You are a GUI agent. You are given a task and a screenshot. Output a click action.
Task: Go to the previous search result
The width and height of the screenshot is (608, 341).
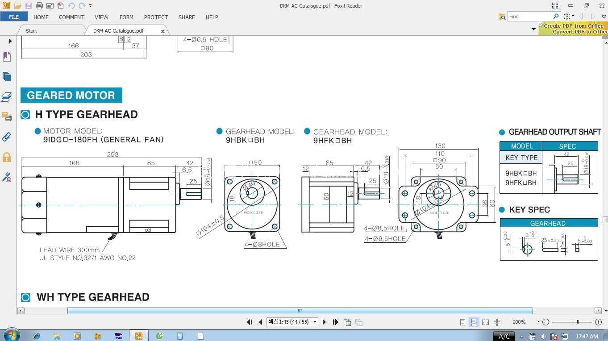(x=581, y=17)
